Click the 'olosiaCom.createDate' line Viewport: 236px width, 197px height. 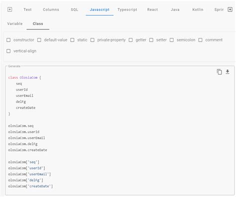coord(27,150)
